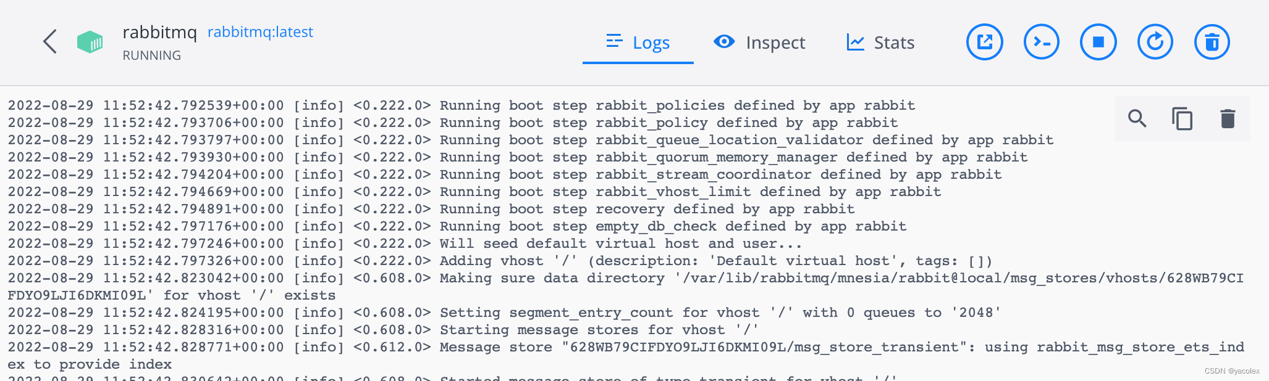This screenshot has width=1269, height=381.
Task: Switch to the Inspect tab
Action: (x=759, y=43)
